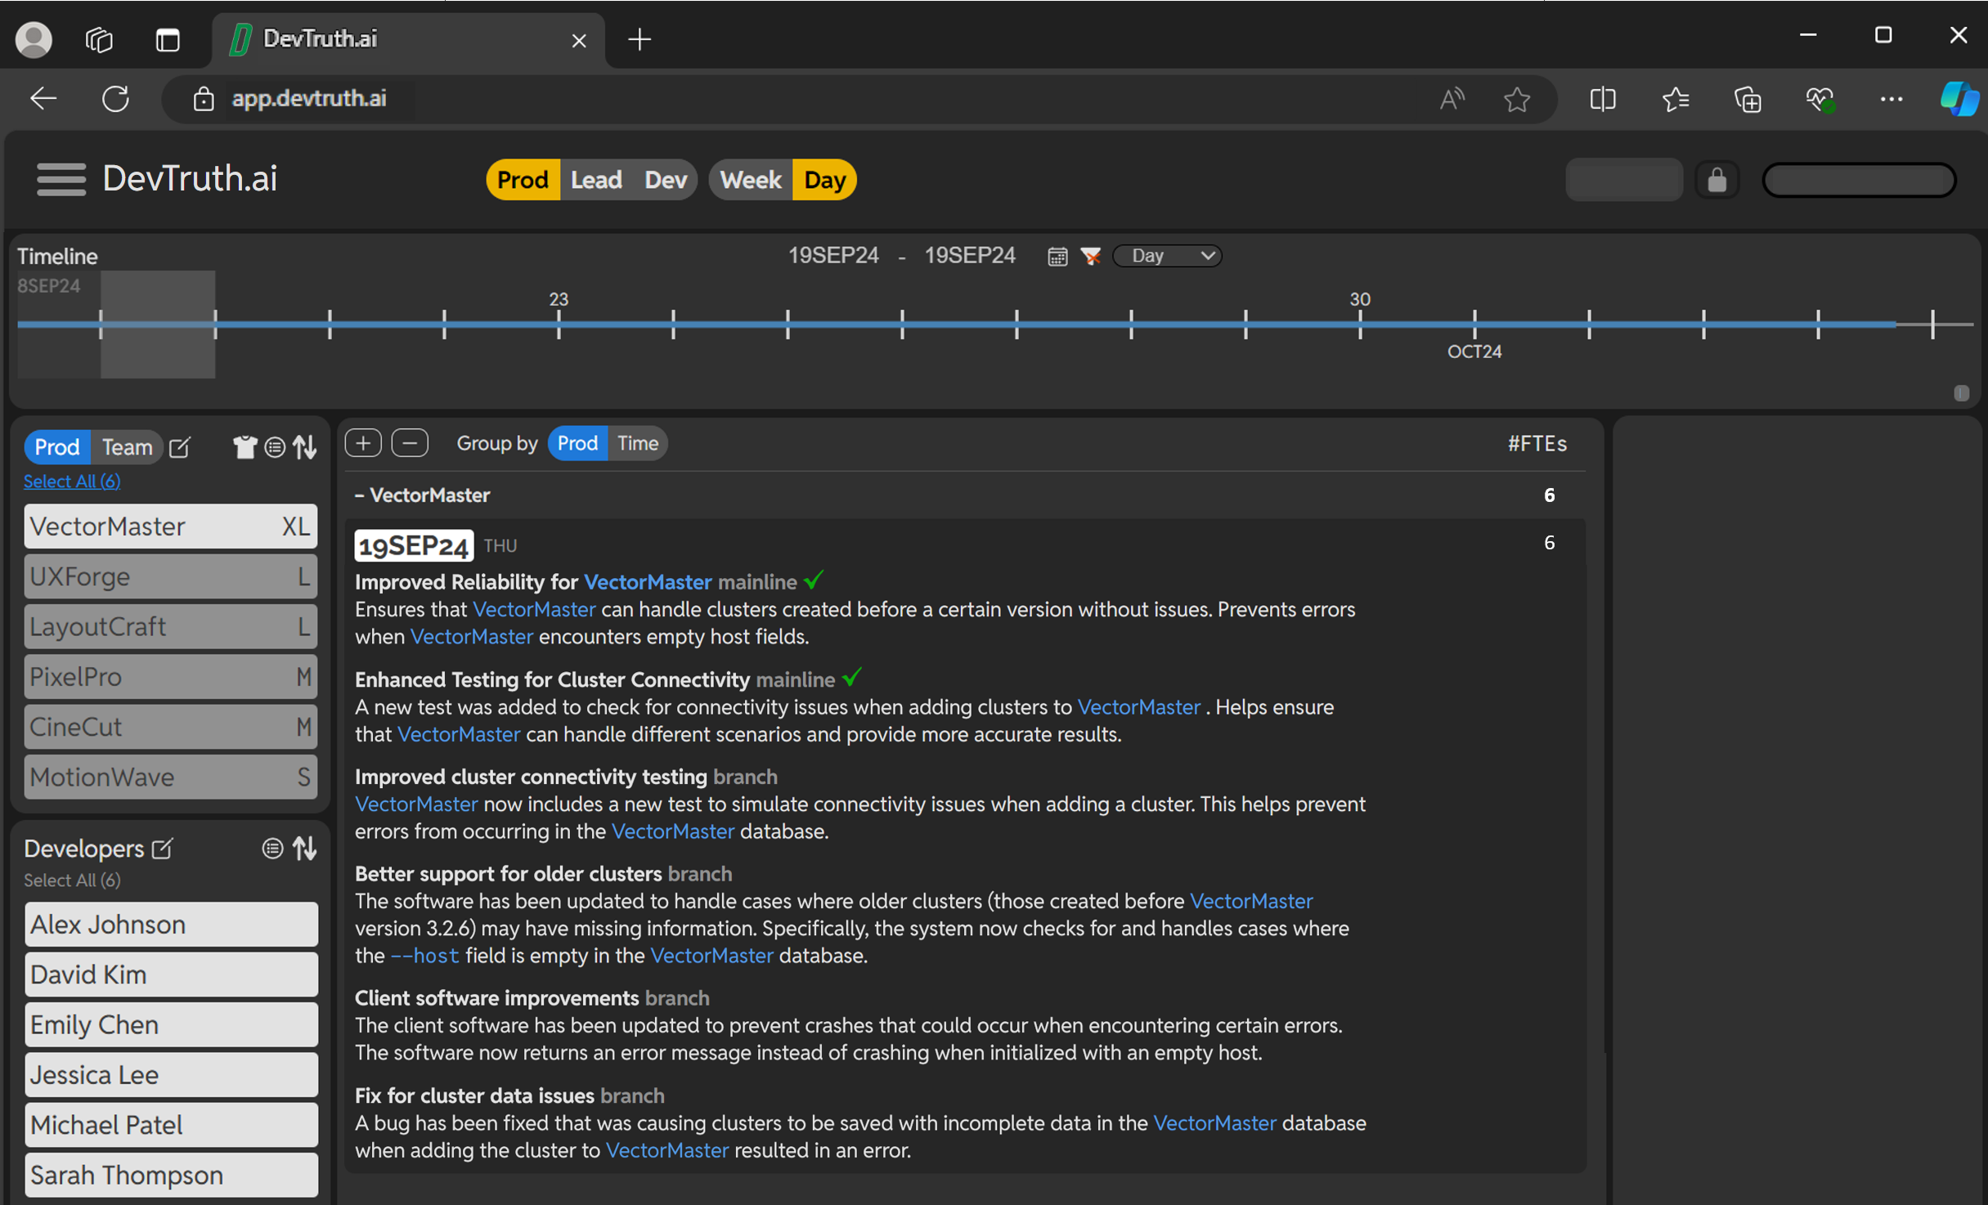Screen dimensions: 1988x1205
Task: Click the 19SEP24 date badge
Action: click(x=414, y=545)
